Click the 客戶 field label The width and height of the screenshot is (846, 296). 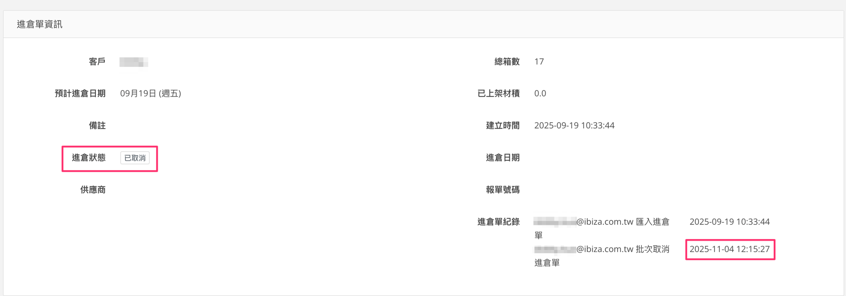(97, 62)
